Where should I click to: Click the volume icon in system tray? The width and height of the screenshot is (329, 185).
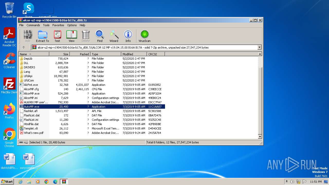tap(292, 182)
